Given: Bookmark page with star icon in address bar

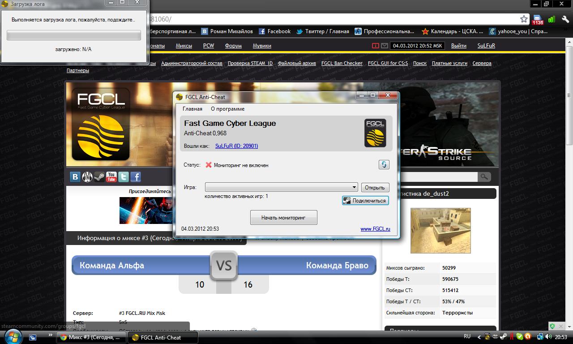Looking at the screenshot, I should (x=524, y=19).
